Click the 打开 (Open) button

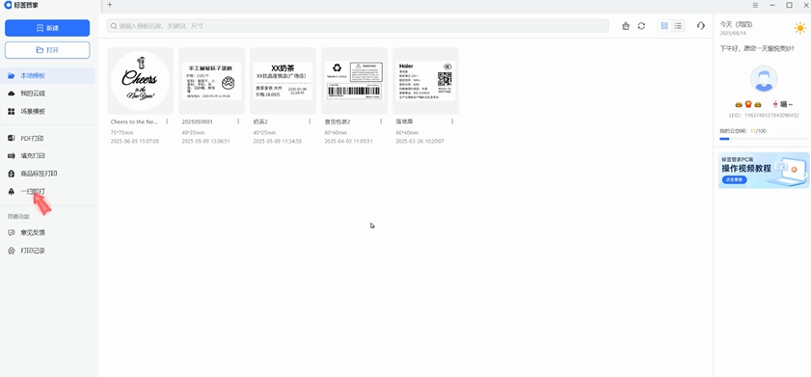[47, 50]
